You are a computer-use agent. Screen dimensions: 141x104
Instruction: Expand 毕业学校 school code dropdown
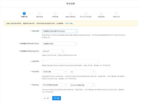pos(82,72)
